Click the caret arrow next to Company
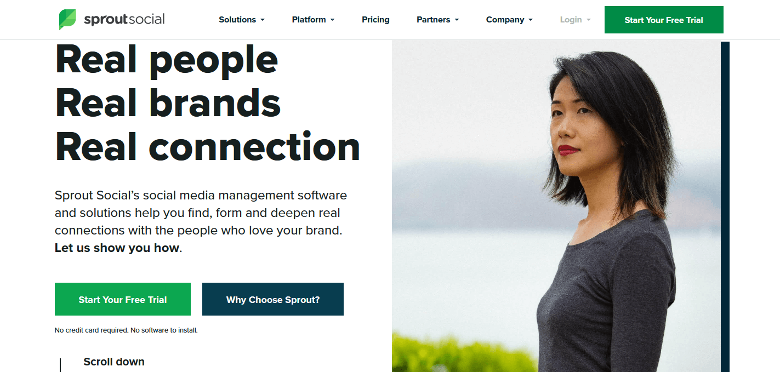This screenshot has height=372, width=780. 530,20
